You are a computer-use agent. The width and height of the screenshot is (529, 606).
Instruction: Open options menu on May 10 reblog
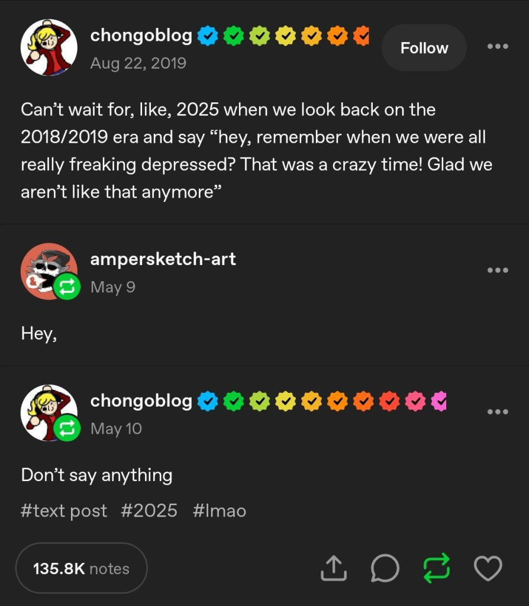[x=498, y=412]
